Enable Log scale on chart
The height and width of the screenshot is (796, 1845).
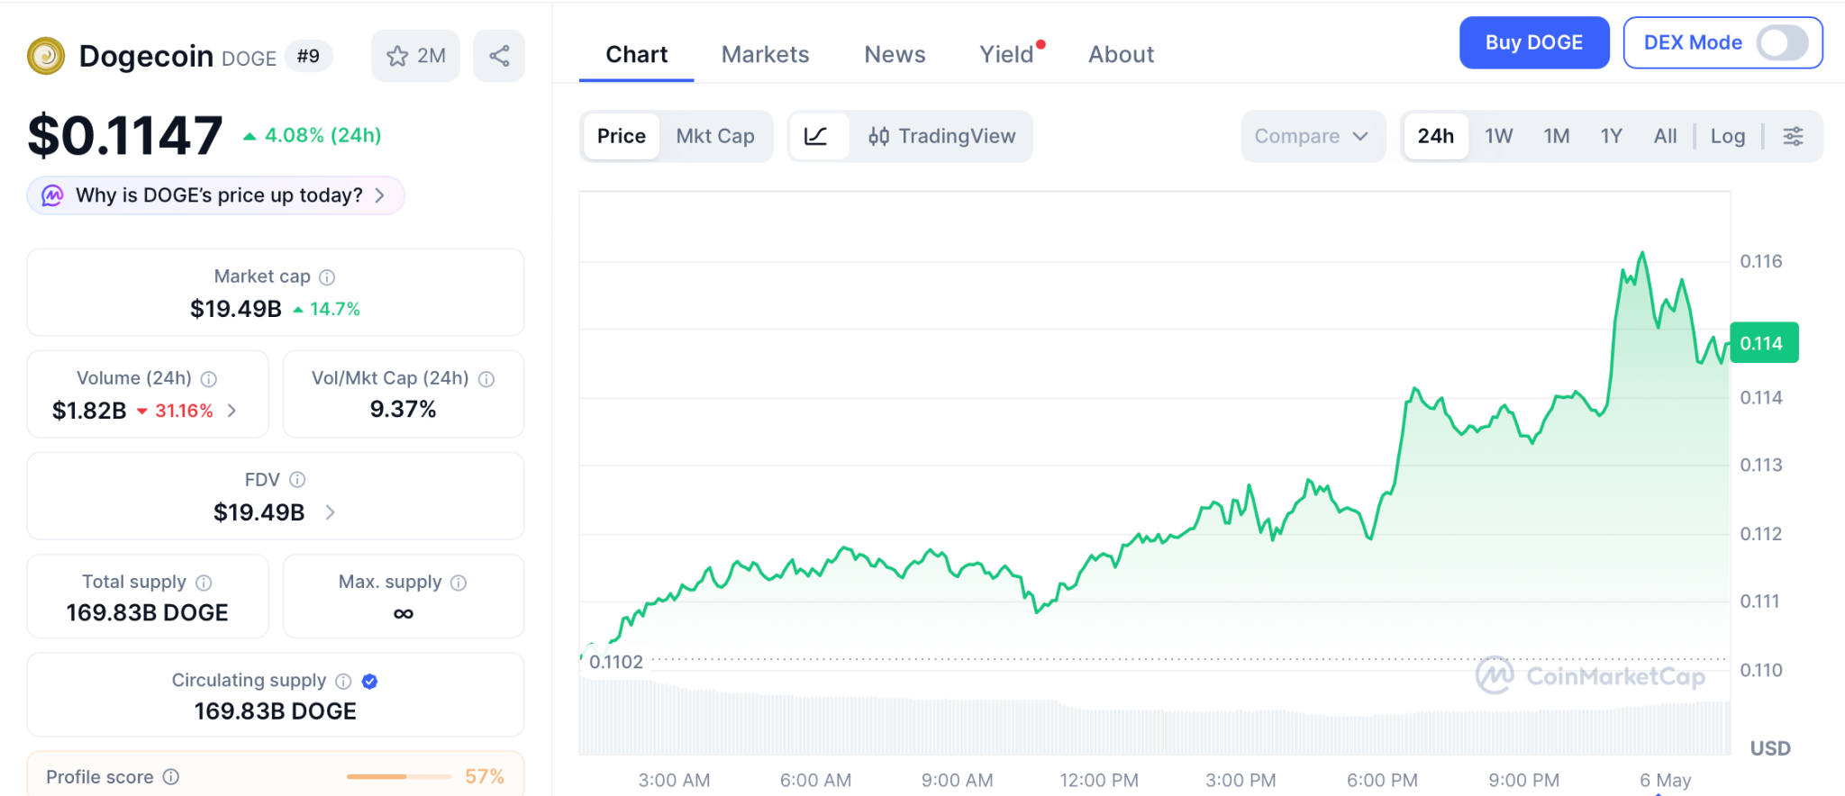coord(1727,136)
